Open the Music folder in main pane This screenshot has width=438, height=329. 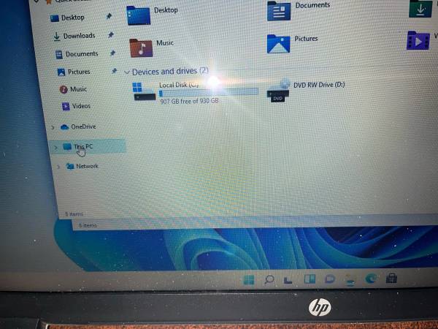point(141,48)
